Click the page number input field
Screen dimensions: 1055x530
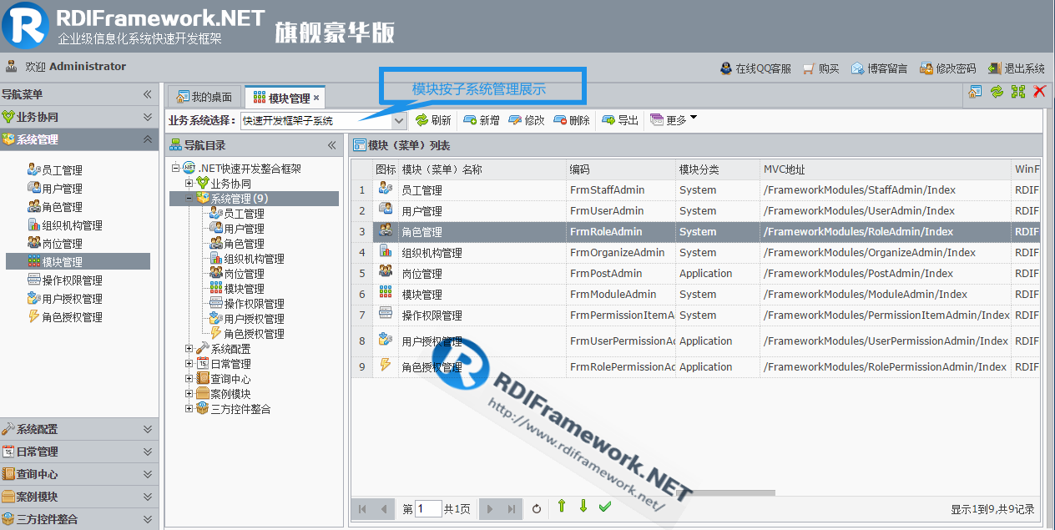tap(428, 508)
